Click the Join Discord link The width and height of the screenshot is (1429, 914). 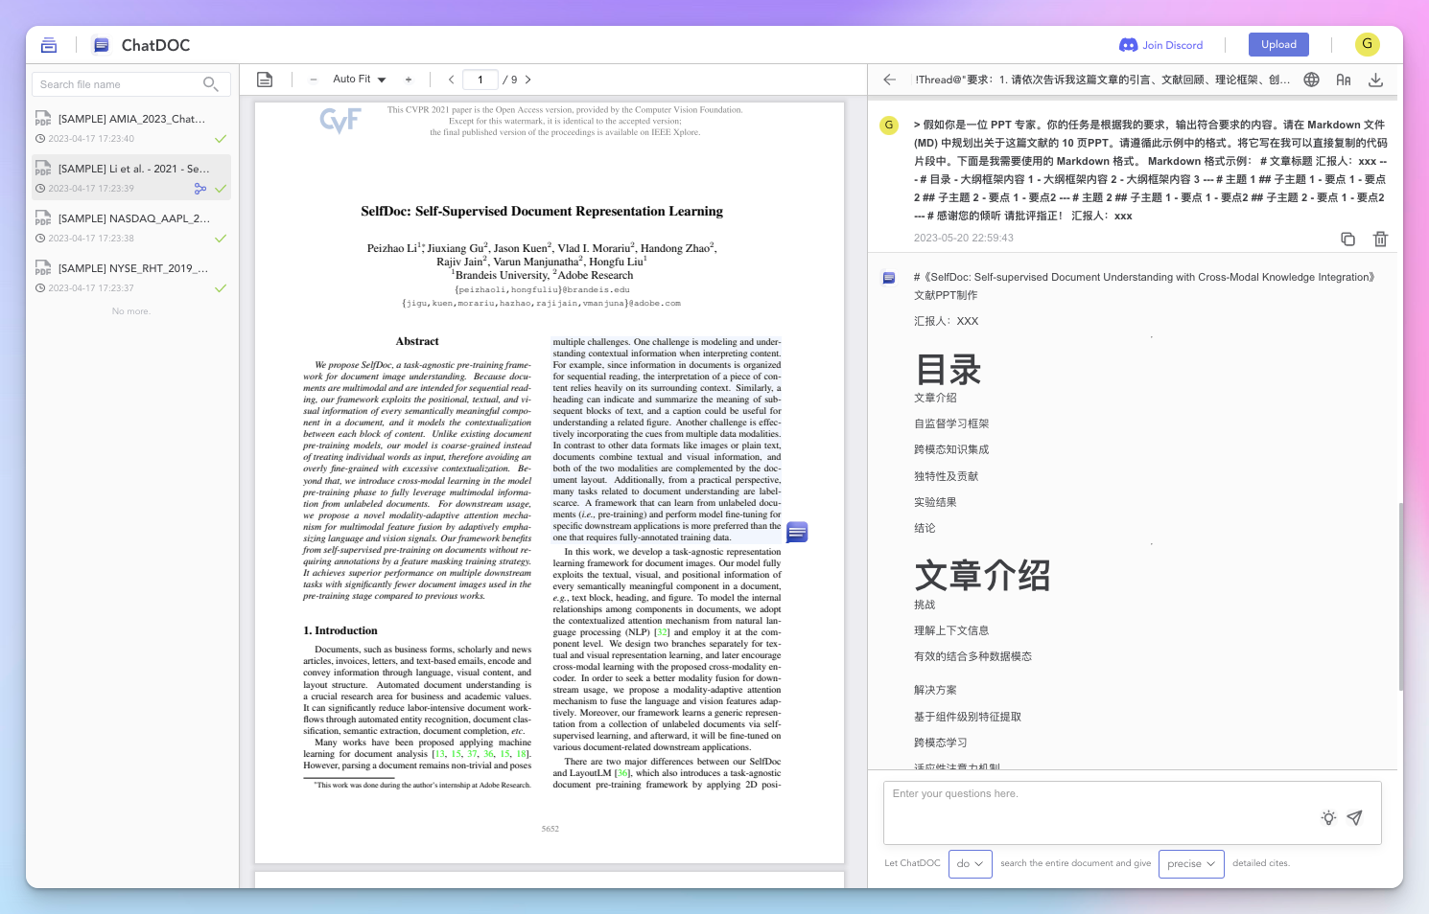(x=1161, y=44)
